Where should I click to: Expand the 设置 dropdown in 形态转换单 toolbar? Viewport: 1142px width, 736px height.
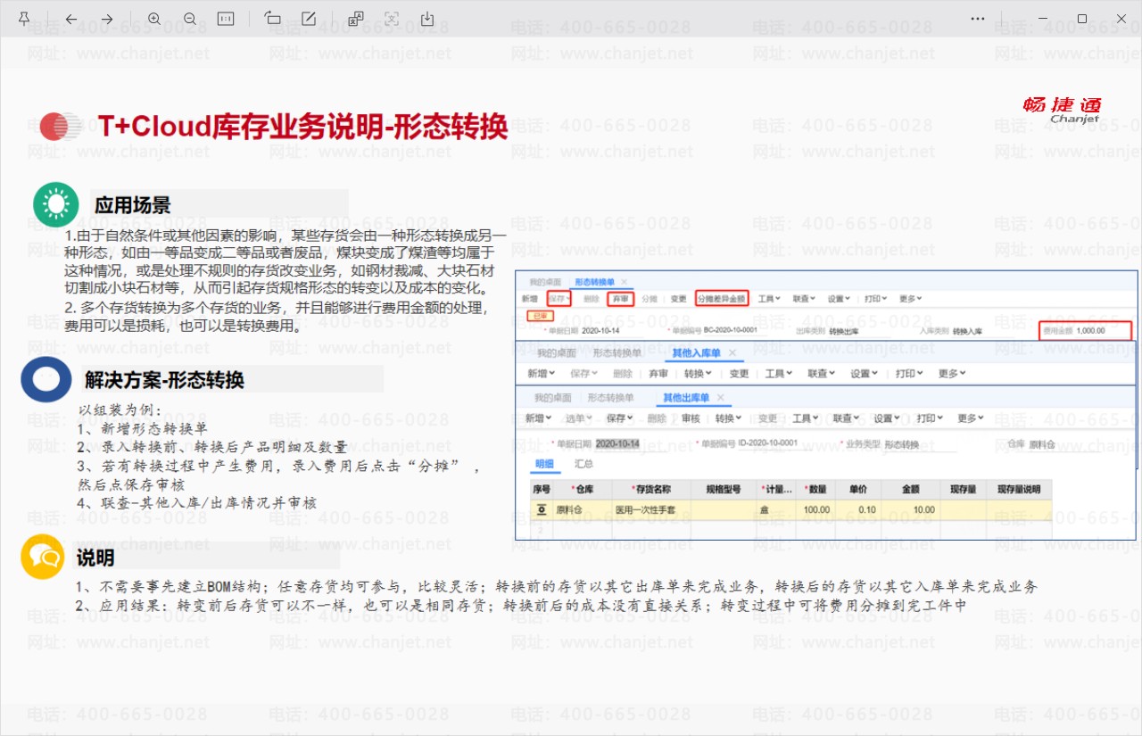840,299
